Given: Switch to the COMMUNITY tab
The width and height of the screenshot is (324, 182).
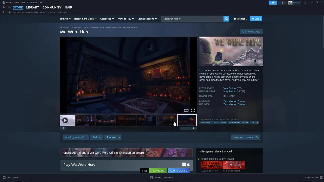Looking at the screenshot, I should tap(52, 7).
